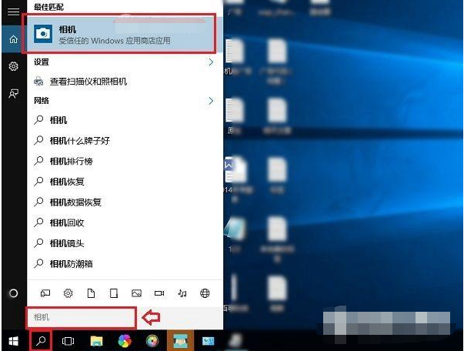Open 查看扫描仪和照相机 settings result
The width and height of the screenshot is (464, 351).
pos(88,82)
